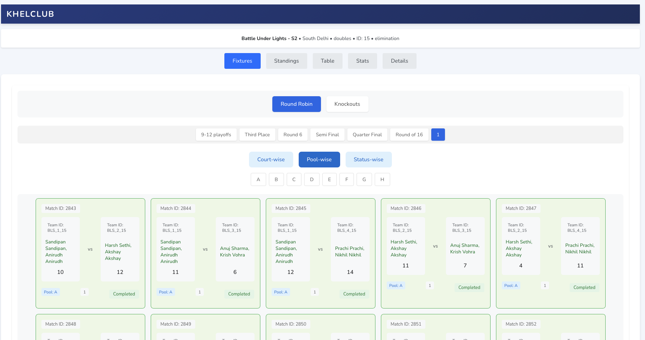Filter fixtures by pool H
The width and height of the screenshot is (645, 340).
(382, 179)
